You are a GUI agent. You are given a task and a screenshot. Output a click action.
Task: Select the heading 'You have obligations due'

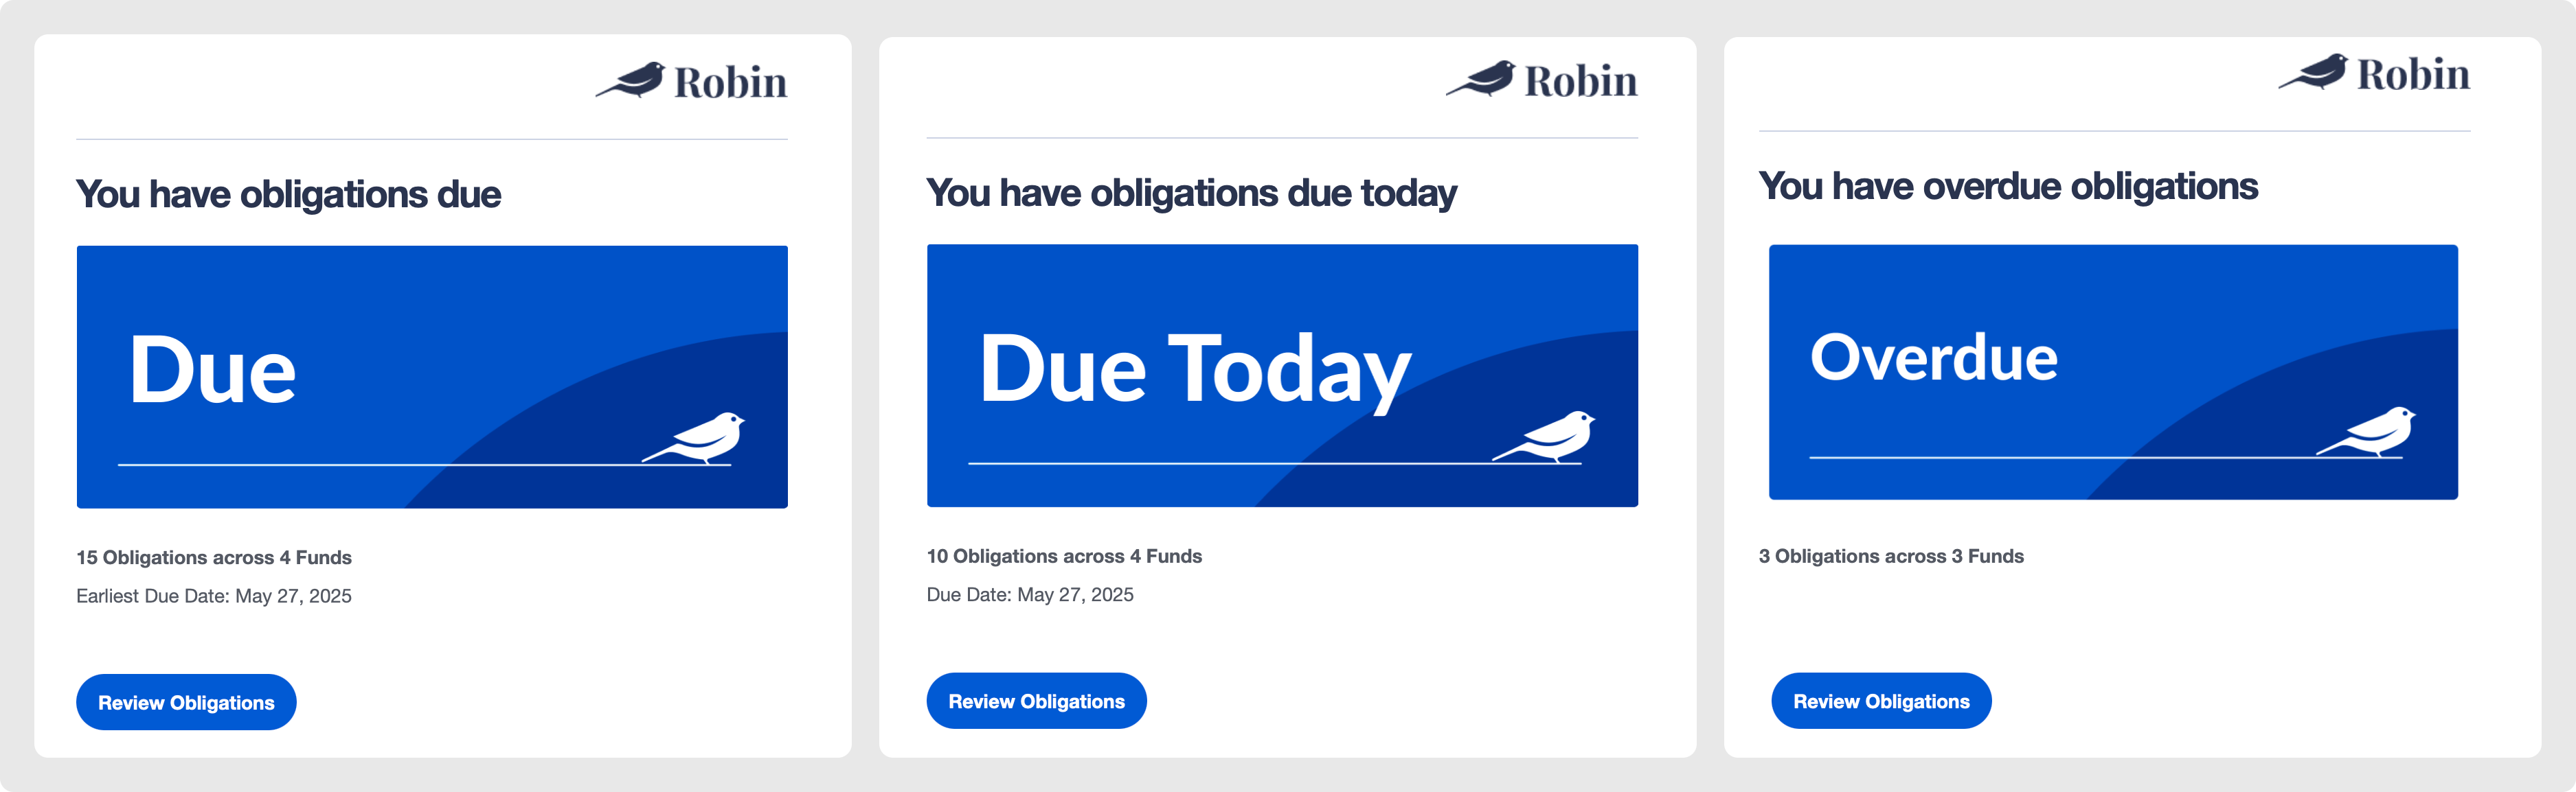(289, 194)
